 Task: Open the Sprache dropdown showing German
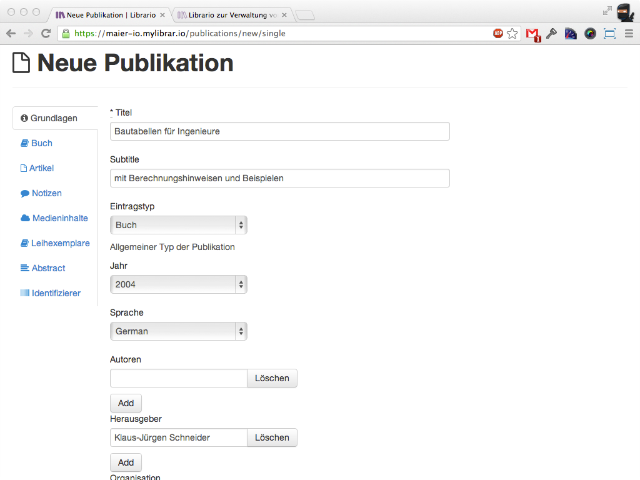(178, 331)
